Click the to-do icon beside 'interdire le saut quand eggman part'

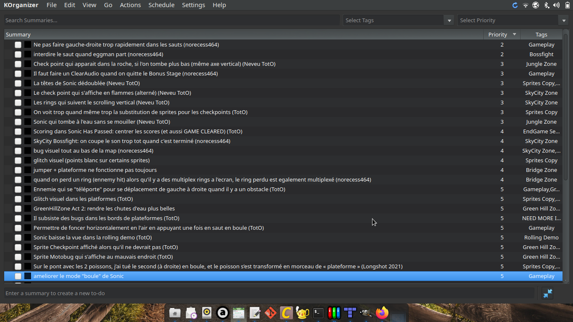(x=28, y=54)
